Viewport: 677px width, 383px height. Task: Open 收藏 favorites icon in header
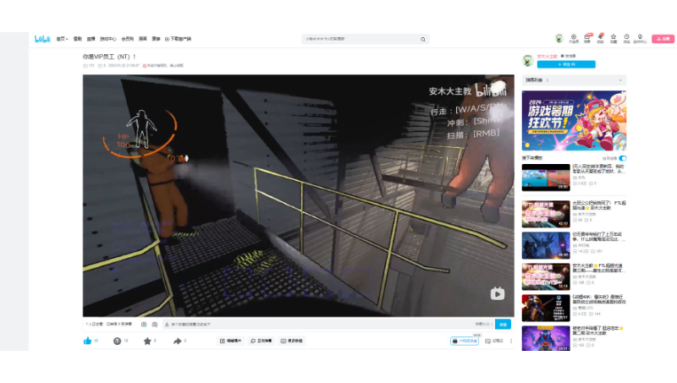pyautogui.click(x=614, y=38)
